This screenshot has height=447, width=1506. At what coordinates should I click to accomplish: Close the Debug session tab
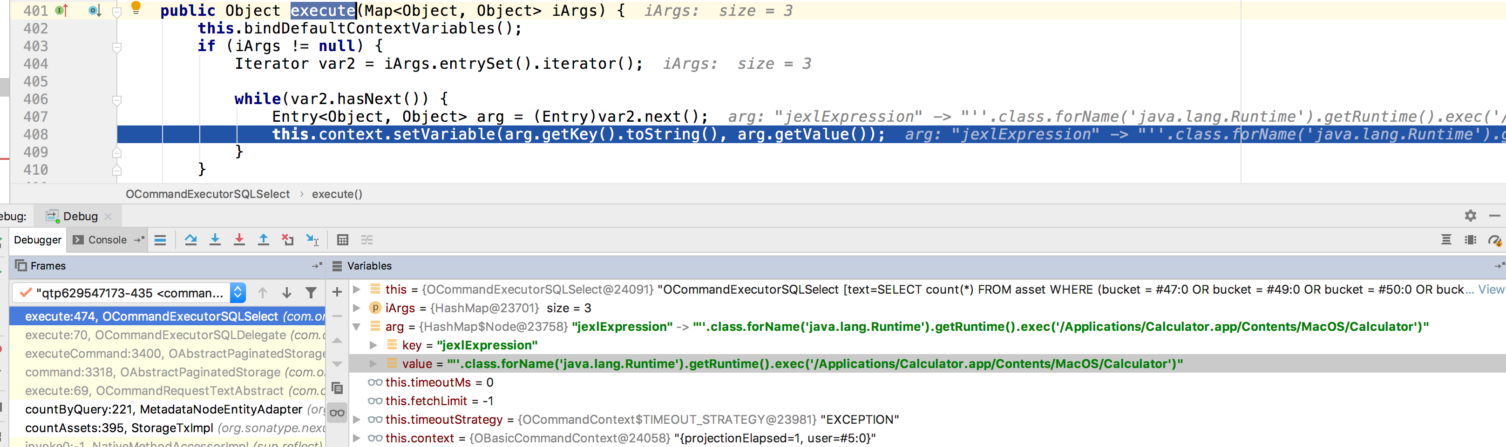click(x=108, y=217)
